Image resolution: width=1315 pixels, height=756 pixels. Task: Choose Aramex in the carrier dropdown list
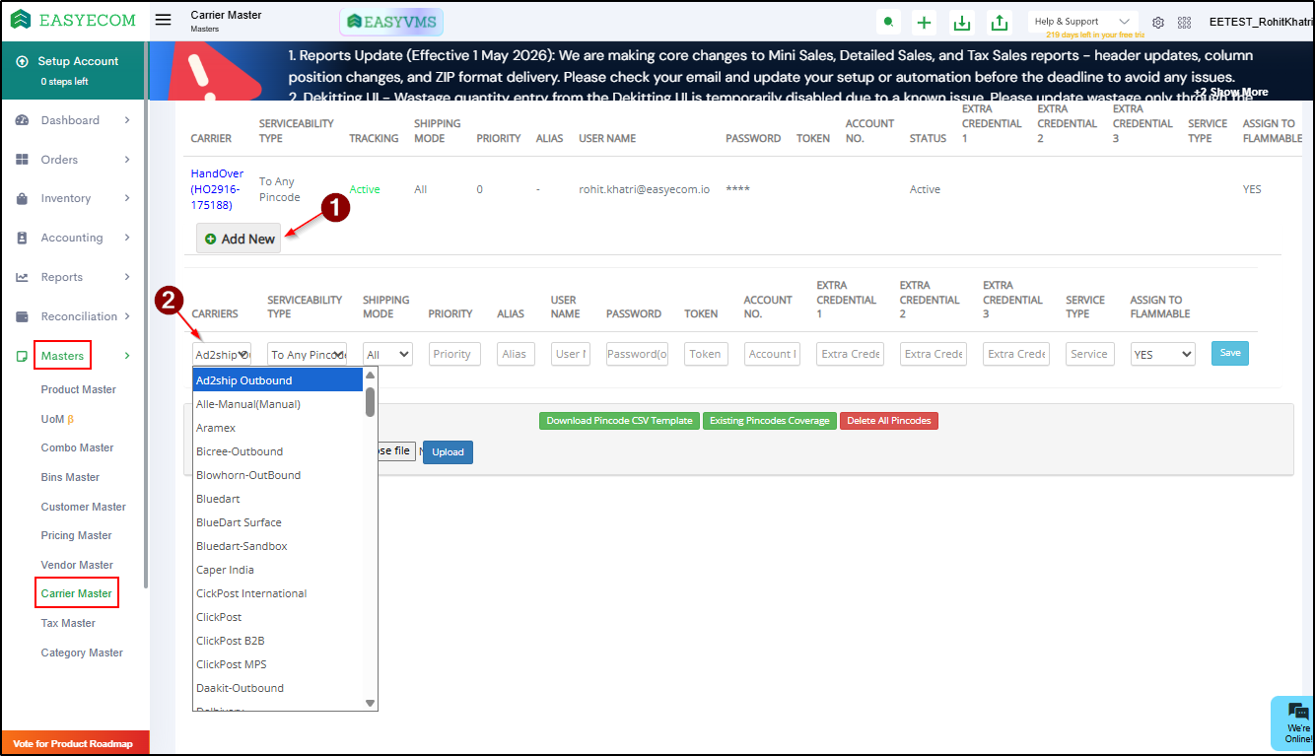pos(216,428)
